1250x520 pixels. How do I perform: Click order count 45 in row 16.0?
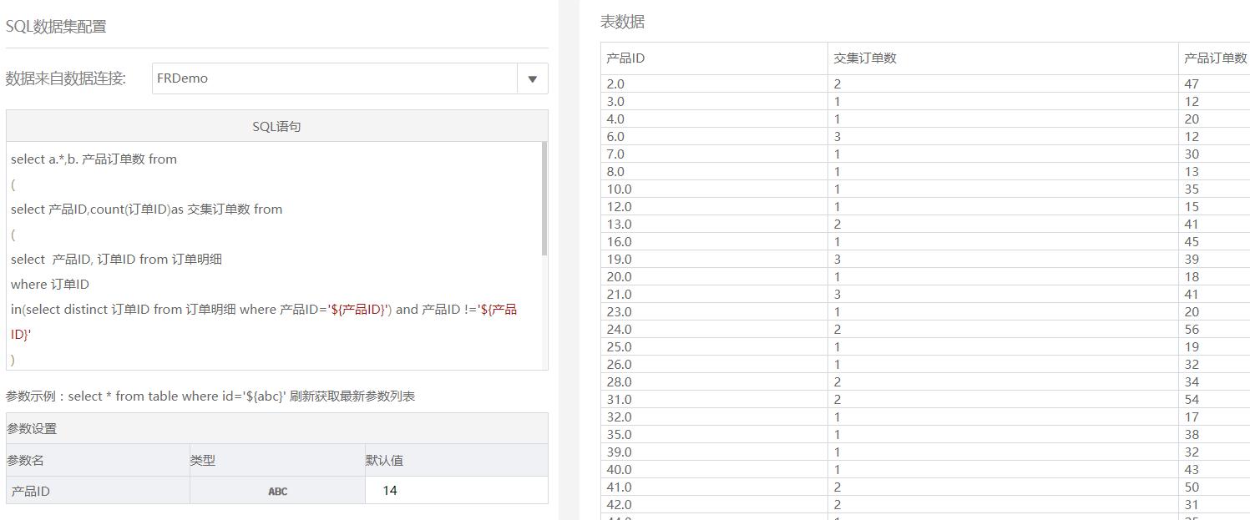(1215, 241)
